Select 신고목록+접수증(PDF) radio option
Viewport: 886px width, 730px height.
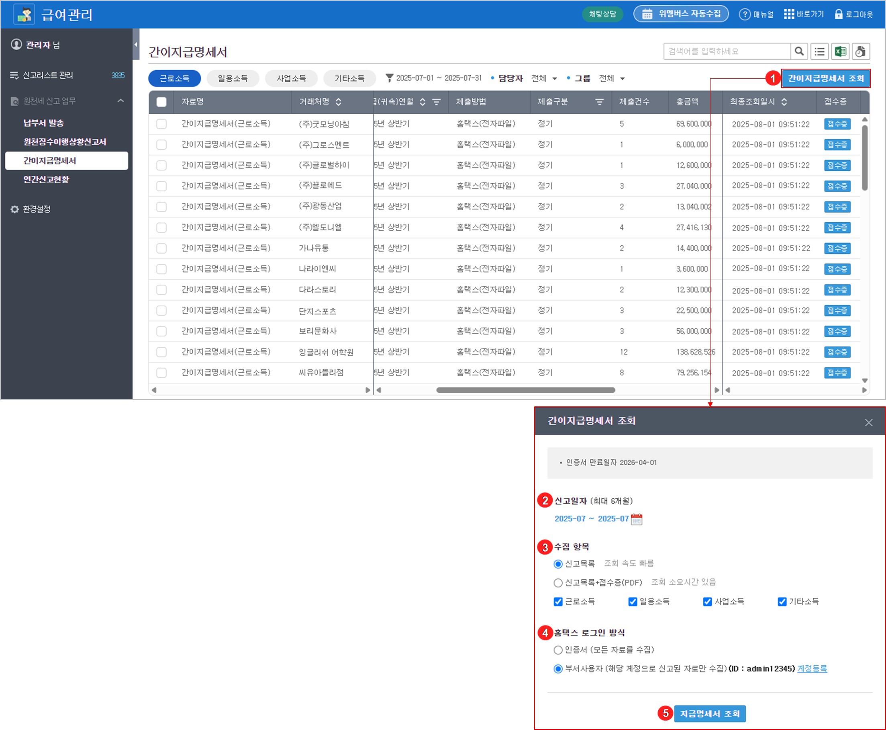click(x=558, y=583)
